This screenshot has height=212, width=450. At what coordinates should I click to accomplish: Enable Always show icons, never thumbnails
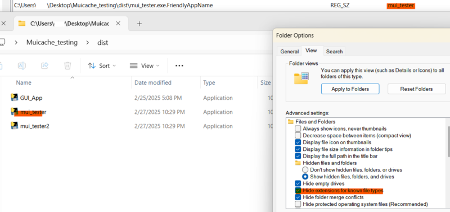click(x=298, y=128)
